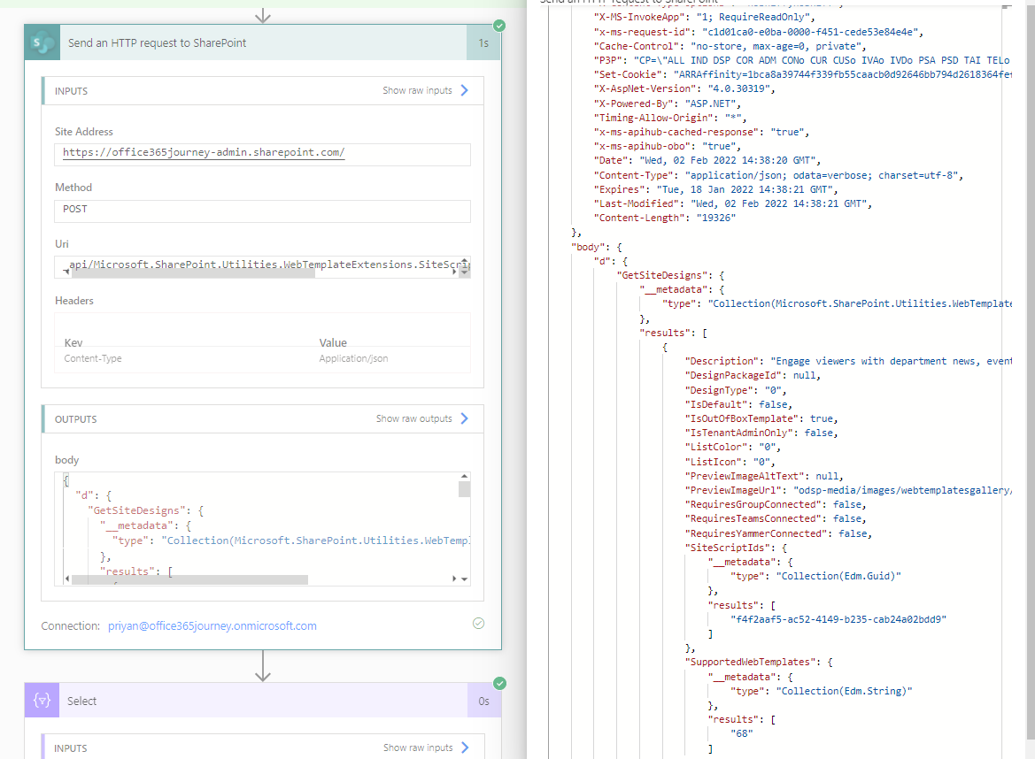Click the Uri field scroll-left arrow
1035x759 pixels.
[x=66, y=272]
